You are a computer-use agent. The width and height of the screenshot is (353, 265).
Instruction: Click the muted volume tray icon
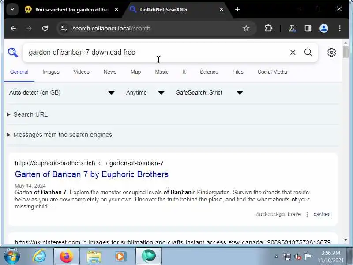coord(298,257)
